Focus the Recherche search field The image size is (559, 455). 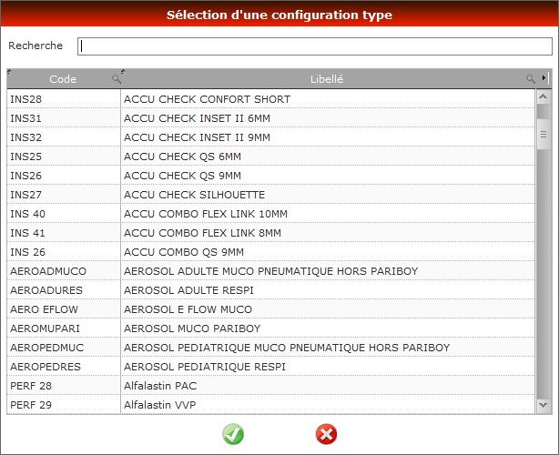click(x=315, y=46)
